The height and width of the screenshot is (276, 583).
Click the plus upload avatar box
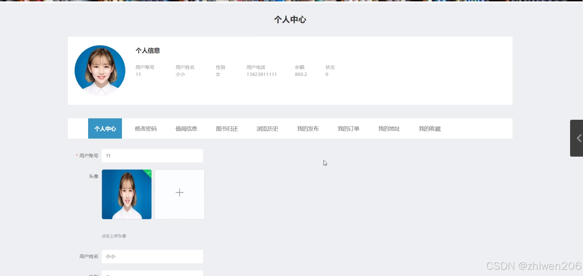click(x=180, y=194)
